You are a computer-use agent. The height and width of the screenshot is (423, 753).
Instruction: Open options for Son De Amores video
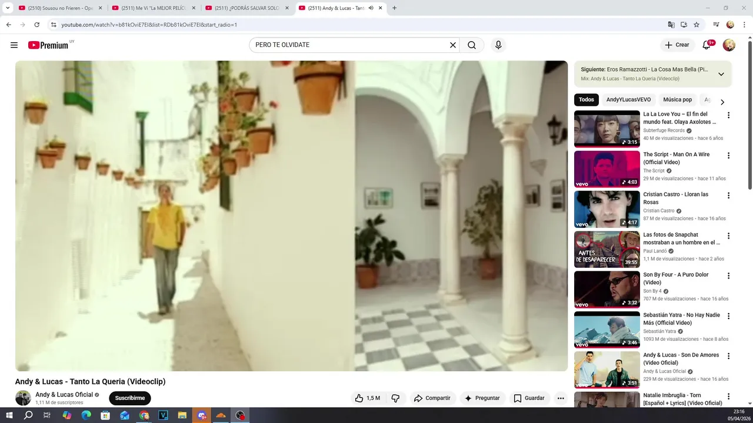pos(728,357)
